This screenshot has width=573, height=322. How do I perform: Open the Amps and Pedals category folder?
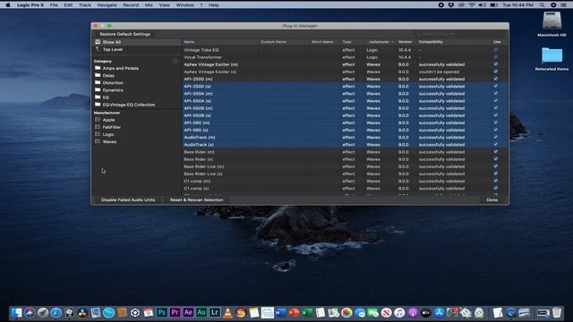[x=98, y=68]
